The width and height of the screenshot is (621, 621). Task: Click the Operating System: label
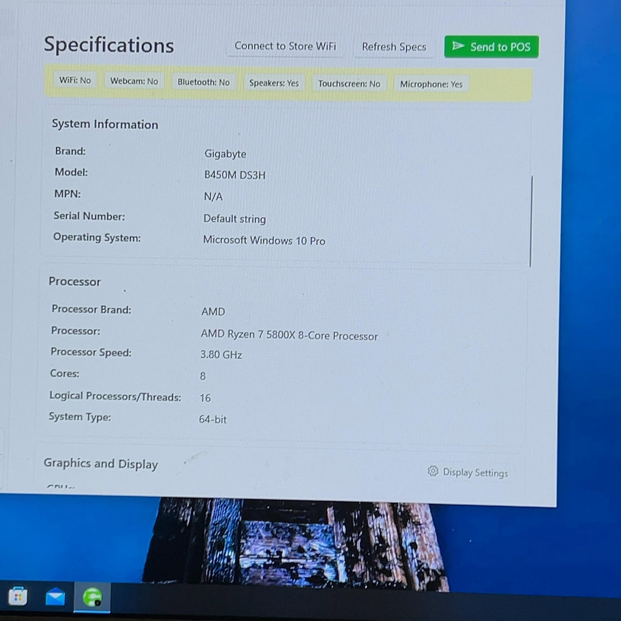[97, 238]
